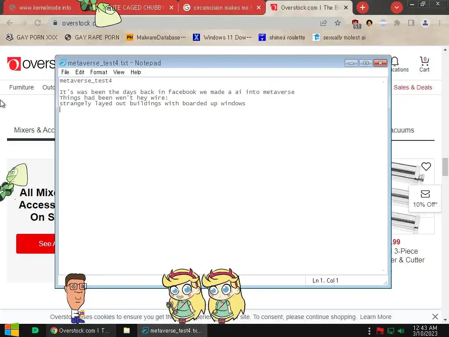Screen dimensions: 449x337
Task: Click the volume speaker tray icon
Action: [x=401, y=331]
